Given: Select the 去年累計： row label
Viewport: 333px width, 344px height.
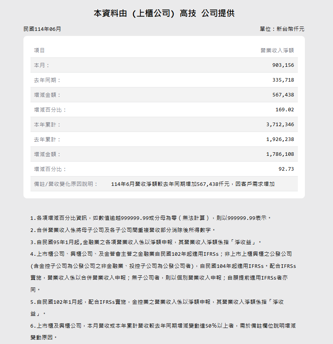Looking at the screenshot, I should [x=47, y=139].
